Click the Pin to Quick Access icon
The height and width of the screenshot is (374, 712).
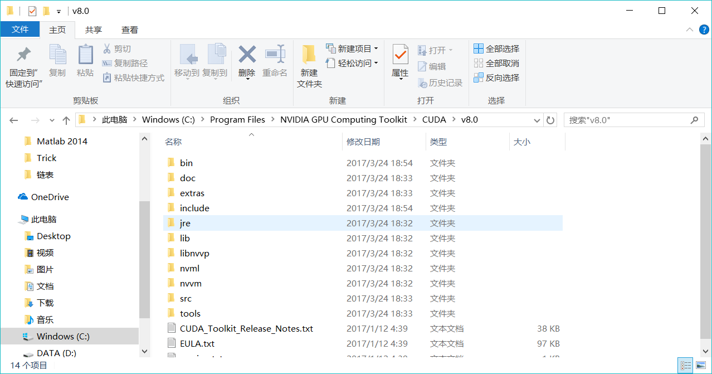(23, 55)
